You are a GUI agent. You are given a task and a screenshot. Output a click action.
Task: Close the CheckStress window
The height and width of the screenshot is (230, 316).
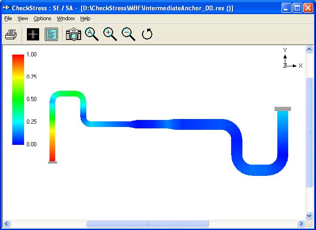click(x=308, y=8)
